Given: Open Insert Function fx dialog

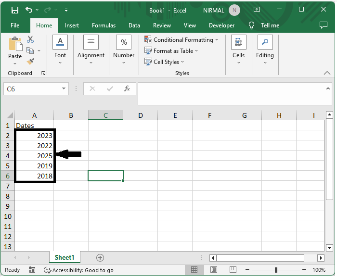Looking at the screenshot, I should [127, 88].
